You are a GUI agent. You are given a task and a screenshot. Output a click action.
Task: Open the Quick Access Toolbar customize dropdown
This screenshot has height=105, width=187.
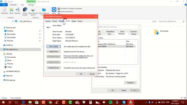coord(11,2)
